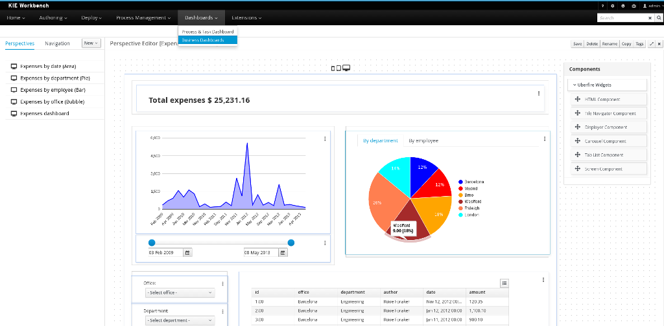664x326 pixels.
Task: Click the maximize editor arrow icon
Action: [652, 44]
